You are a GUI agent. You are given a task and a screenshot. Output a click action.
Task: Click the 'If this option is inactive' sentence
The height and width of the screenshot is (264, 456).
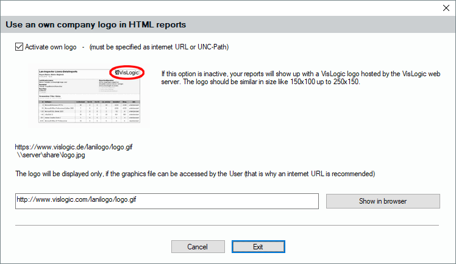pyautogui.click(x=300, y=73)
